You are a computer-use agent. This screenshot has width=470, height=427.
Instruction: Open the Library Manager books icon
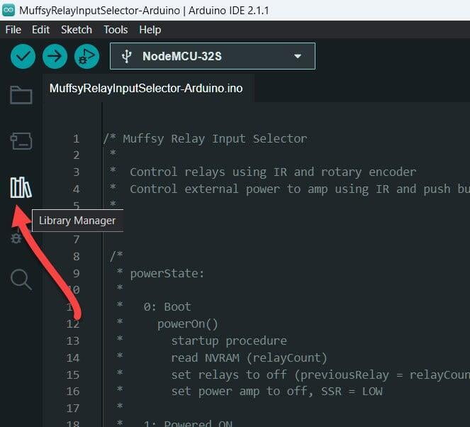[21, 187]
